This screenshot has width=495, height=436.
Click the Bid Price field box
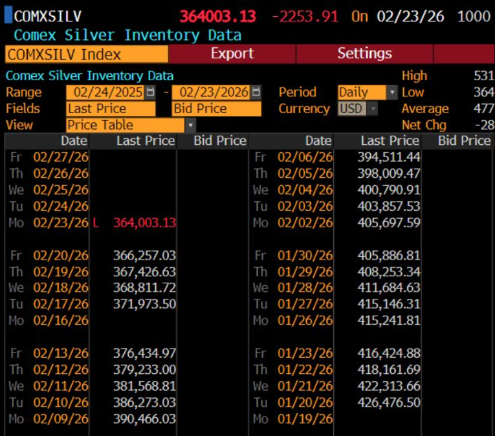coord(217,109)
